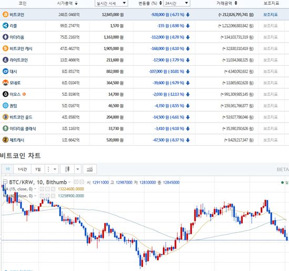
Task: Open 보조지표 link in the 이더리움 row
Action: coord(271,37)
